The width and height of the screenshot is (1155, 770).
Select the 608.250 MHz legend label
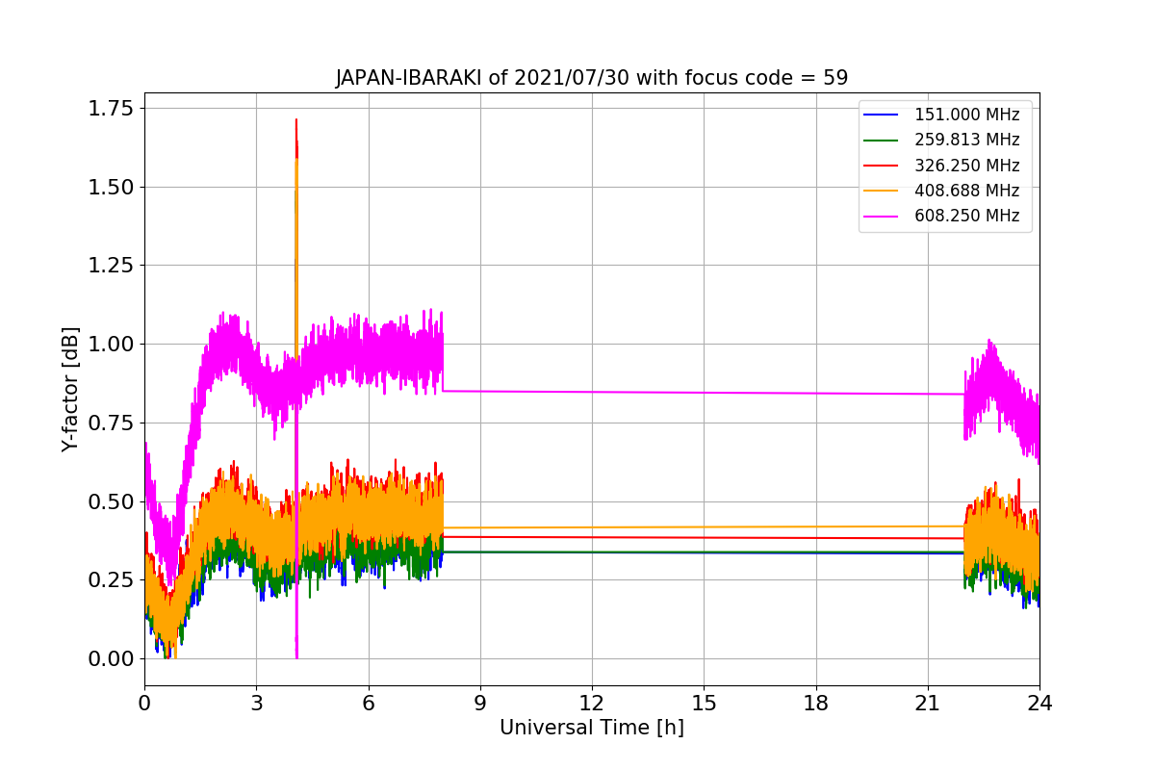966,217
